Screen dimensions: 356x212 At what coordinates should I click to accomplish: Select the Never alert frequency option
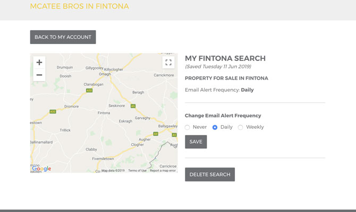coord(188,127)
